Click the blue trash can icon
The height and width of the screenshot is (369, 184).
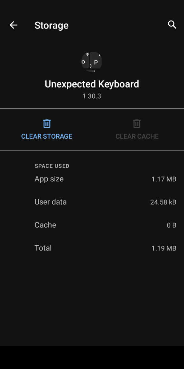pos(47,124)
